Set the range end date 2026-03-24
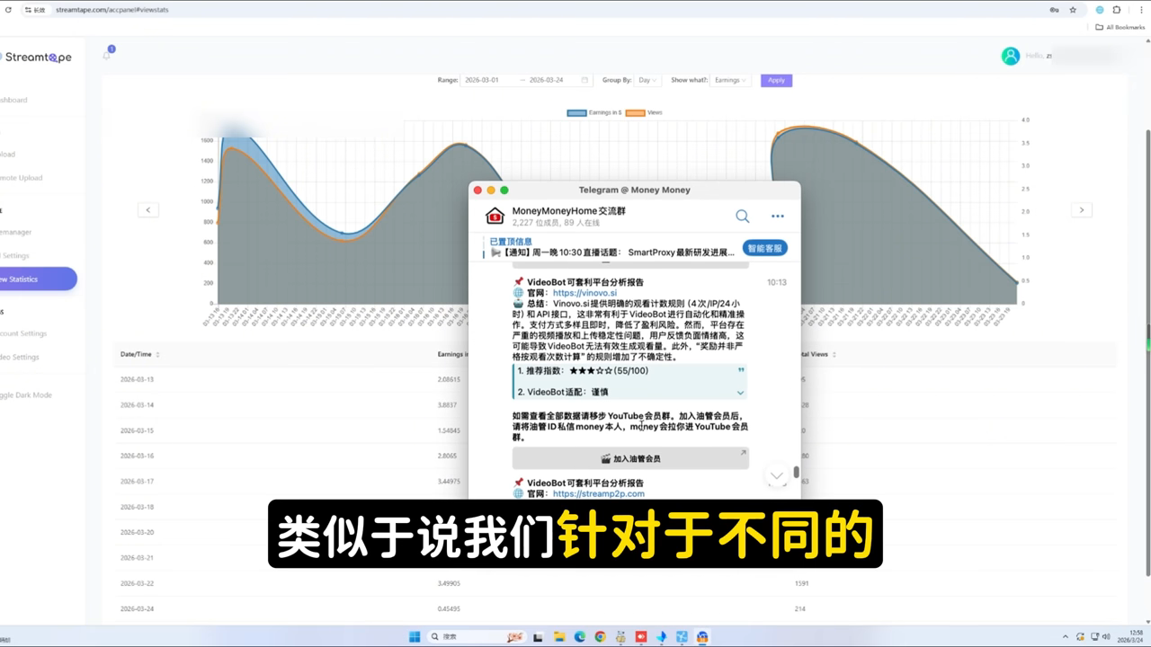 coord(546,80)
